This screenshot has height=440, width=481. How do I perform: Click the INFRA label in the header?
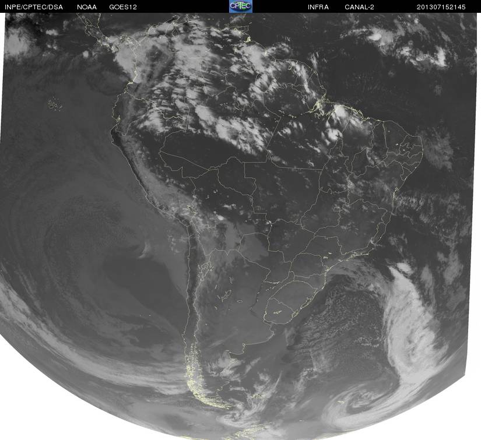pos(318,7)
